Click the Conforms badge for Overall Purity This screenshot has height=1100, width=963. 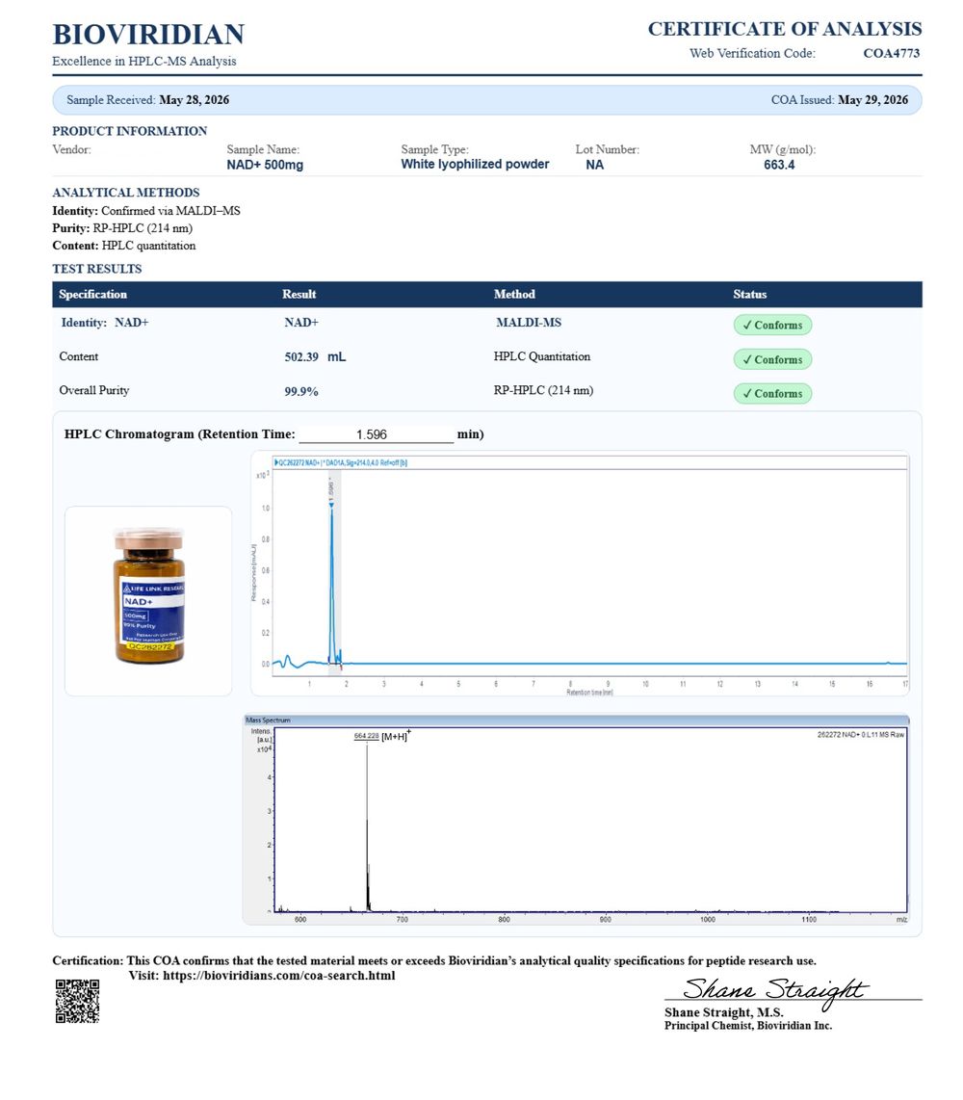click(x=772, y=394)
